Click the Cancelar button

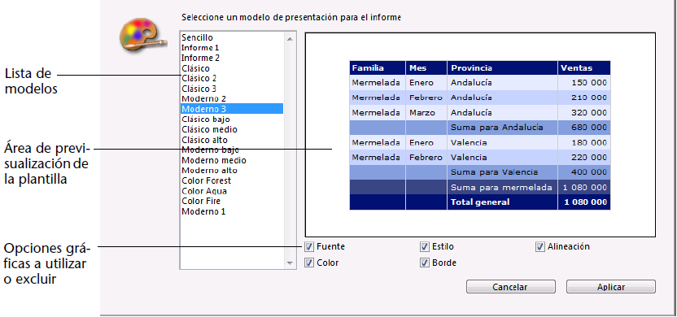[x=511, y=287]
